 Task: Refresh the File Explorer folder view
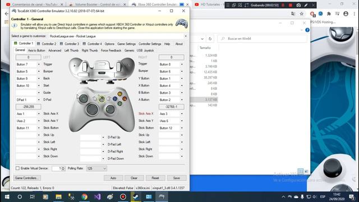(210, 39)
